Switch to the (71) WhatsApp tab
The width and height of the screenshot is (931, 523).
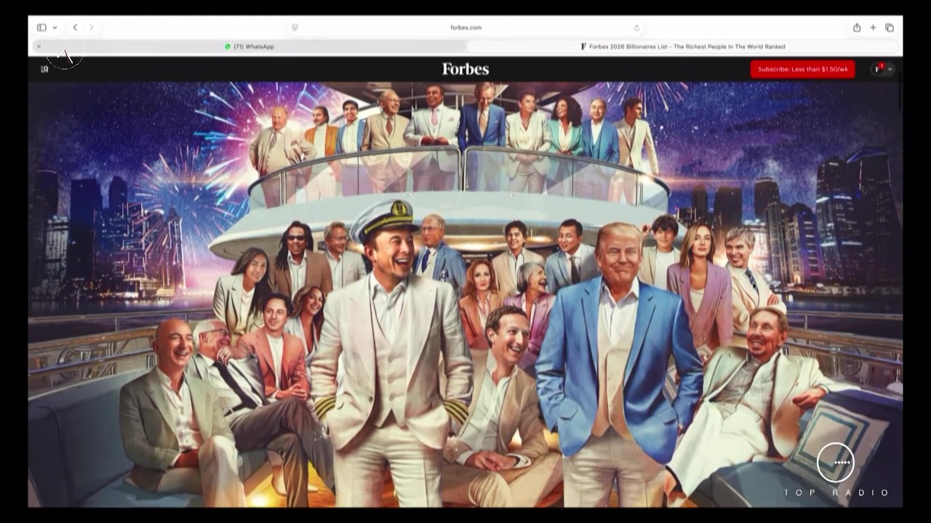249,46
